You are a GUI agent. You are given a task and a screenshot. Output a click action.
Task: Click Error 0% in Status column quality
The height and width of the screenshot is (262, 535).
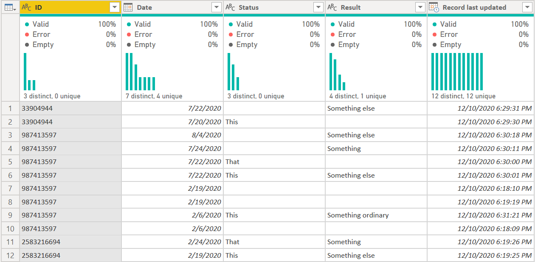point(274,34)
